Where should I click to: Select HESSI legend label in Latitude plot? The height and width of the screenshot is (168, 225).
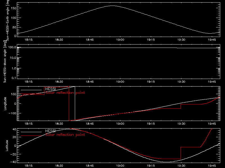[50, 131]
